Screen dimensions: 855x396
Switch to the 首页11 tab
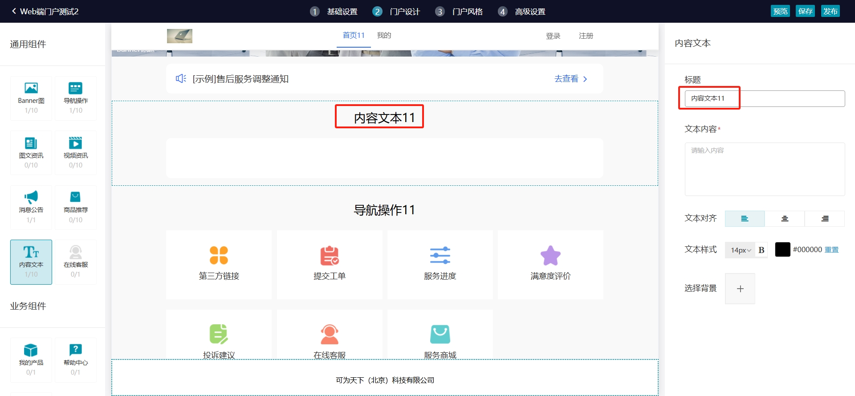click(354, 35)
